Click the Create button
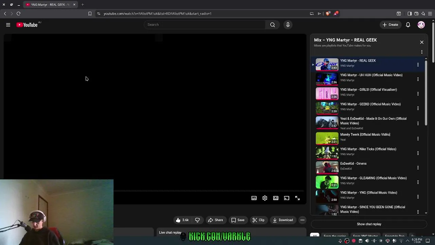Screen dimensions: 435x245 point(390,24)
